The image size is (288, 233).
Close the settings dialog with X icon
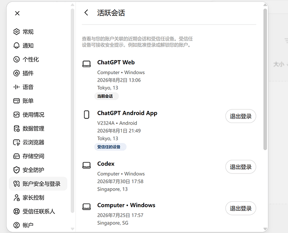(x=17, y=13)
